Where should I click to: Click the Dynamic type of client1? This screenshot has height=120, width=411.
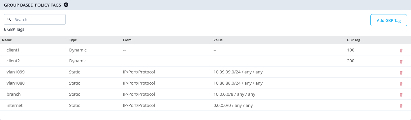click(x=78, y=50)
